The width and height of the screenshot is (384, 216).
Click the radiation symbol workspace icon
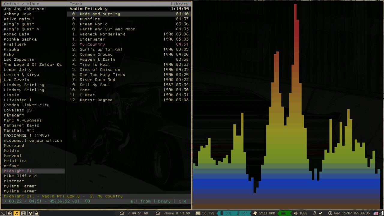tap(30, 213)
